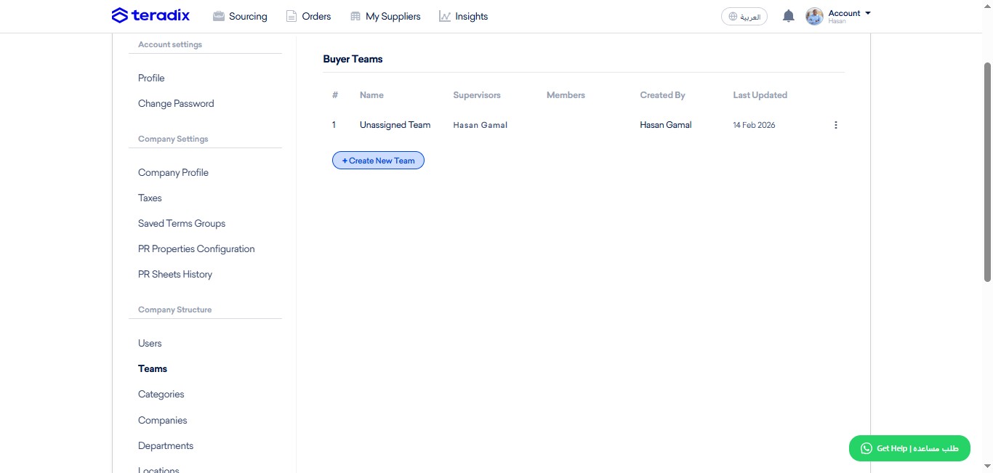Open PR Properties Configuration
993x473 pixels.
pos(196,248)
